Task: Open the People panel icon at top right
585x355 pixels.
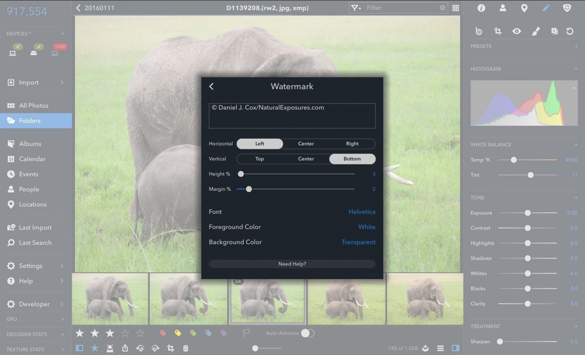Action: [503, 8]
